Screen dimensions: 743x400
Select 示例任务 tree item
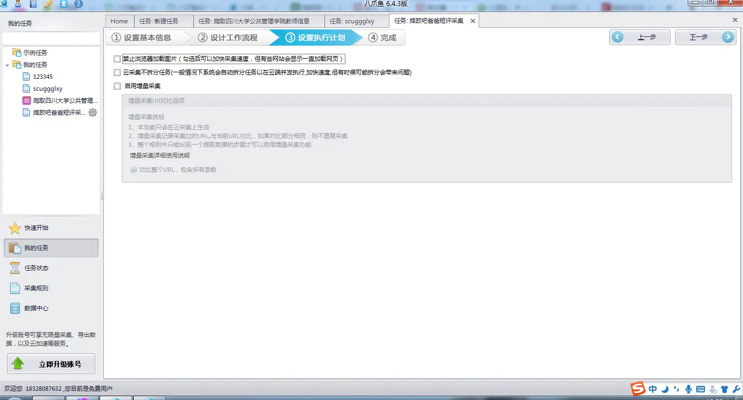tap(35, 53)
